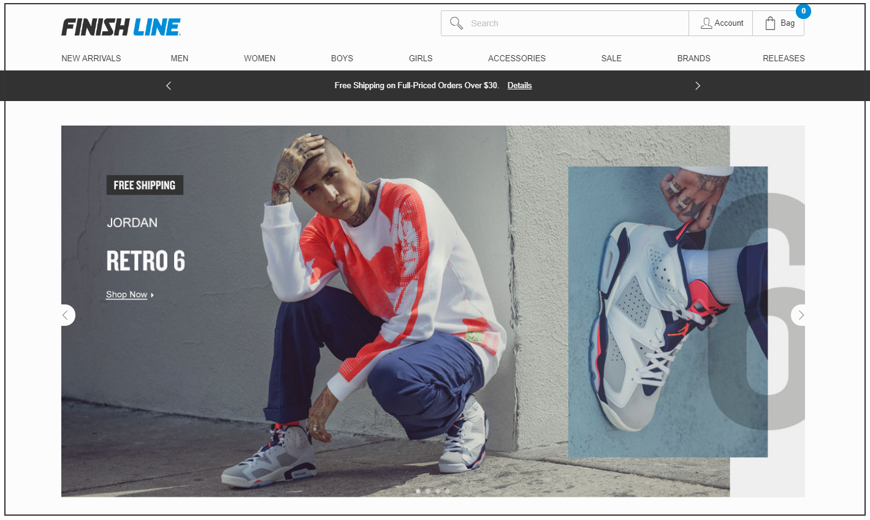Click the magnifying glass search icon
Screen dimensions: 870x520
[x=456, y=23]
